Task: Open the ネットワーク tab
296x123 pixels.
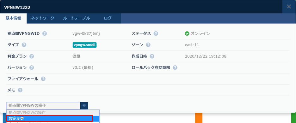Action: 43,18
